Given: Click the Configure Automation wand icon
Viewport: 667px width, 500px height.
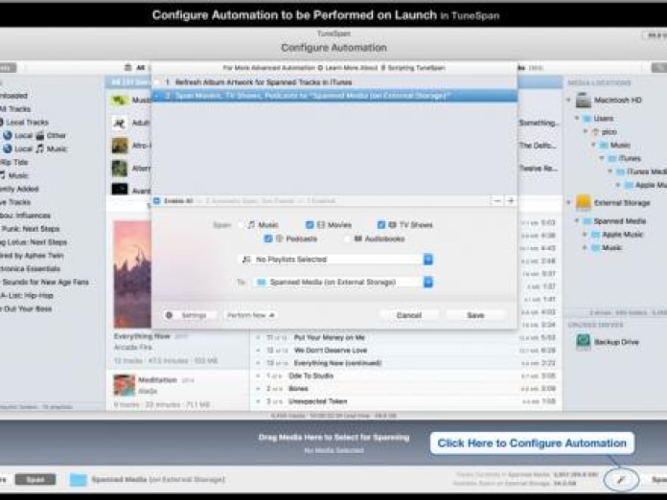Looking at the screenshot, I should point(621,480).
